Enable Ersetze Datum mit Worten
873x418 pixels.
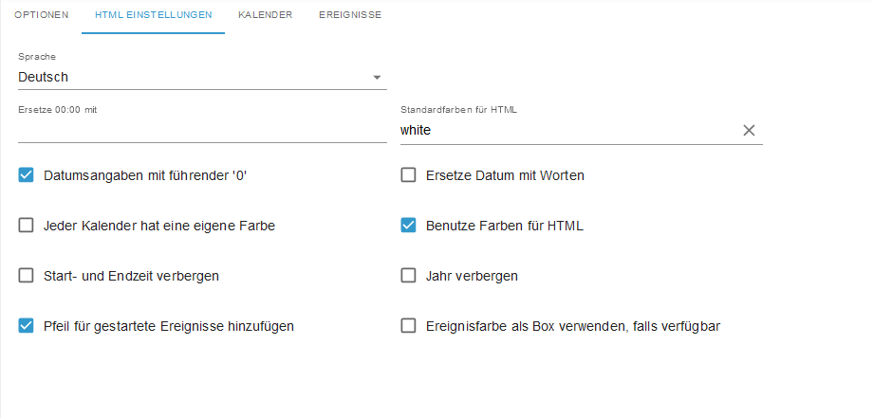(409, 175)
